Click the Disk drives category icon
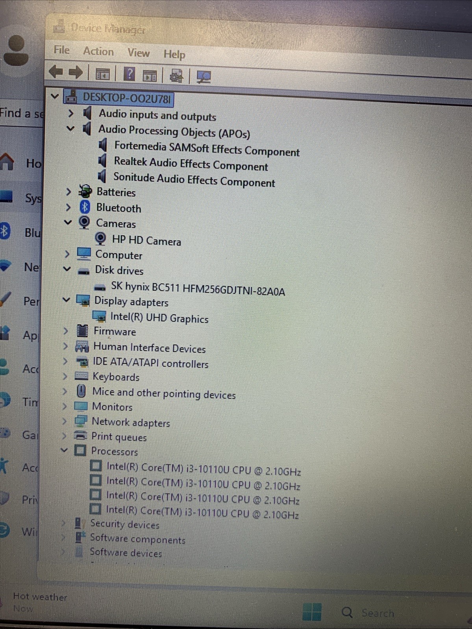 coord(83,271)
